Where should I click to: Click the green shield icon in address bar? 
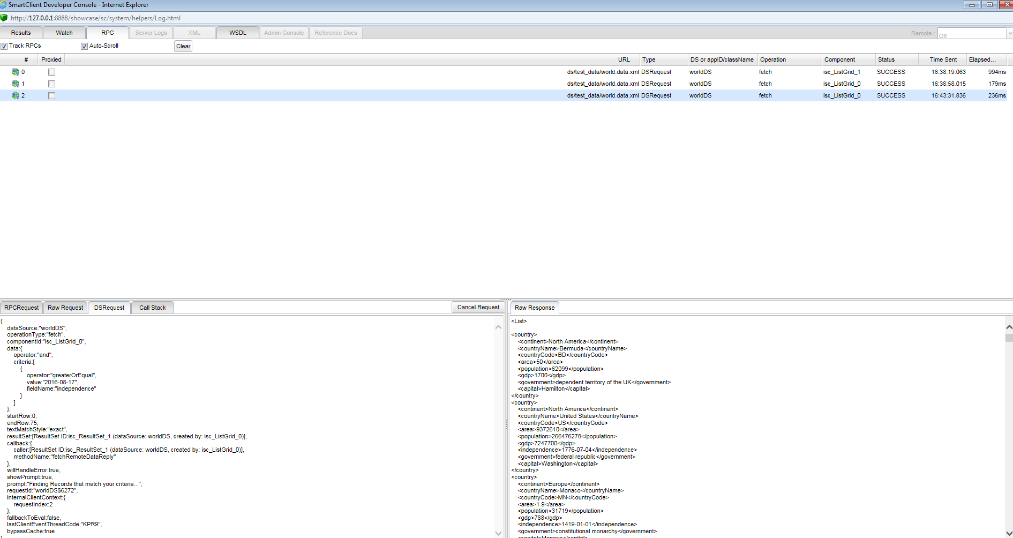click(x=4, y=18)
